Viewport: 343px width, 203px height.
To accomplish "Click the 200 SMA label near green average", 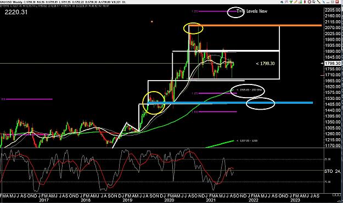I will pyautogui.click(x=249, y=90).
